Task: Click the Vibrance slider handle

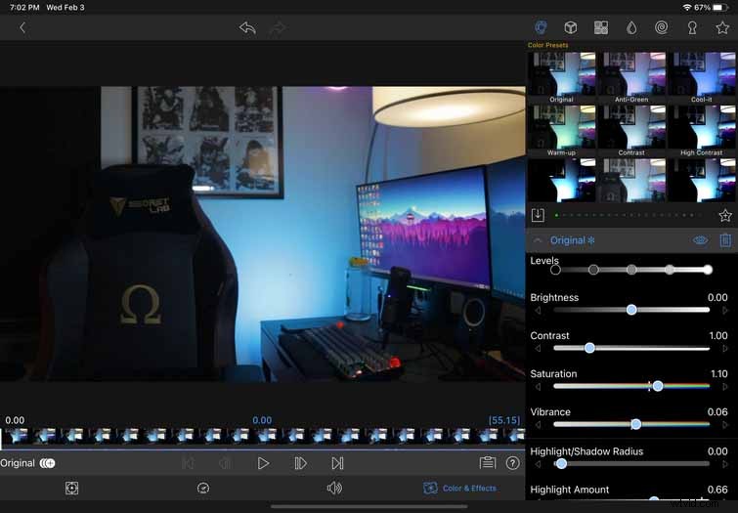Action: (636, 424)
